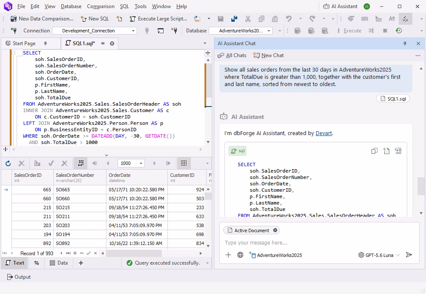Insert generated SQL into editor icon
The width and height of the screenshot is (426, 294).
click(398, 151)
